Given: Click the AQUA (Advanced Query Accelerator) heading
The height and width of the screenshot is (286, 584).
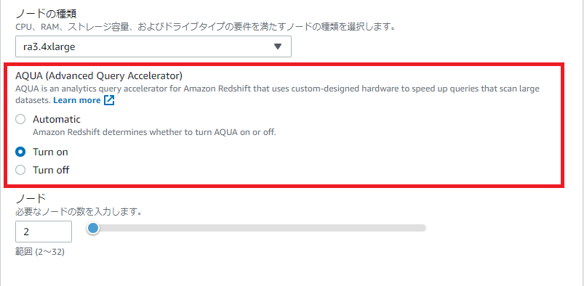Looking at the screenshot, I should [99, 76].
